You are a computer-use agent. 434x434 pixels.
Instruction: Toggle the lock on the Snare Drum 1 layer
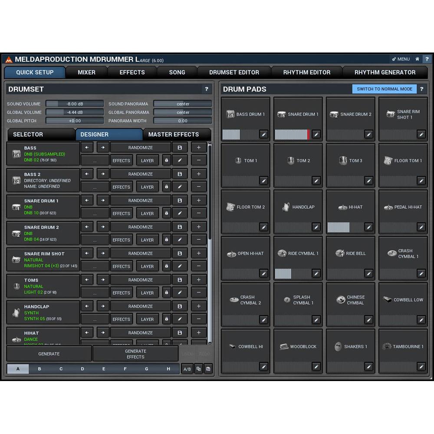[x=166, y=213]
